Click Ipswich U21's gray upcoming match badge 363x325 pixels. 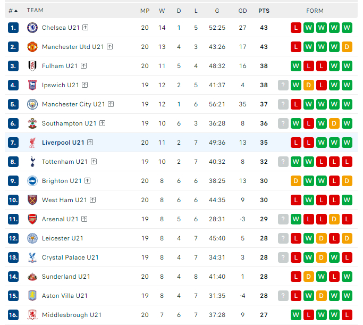283,85
